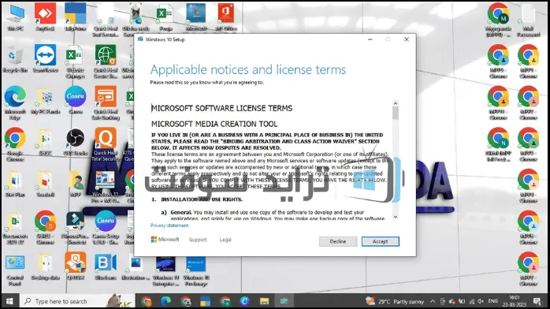Click the license text scrollbar down arrow
This screenshot has width=550, height=309.
(x=396, y=217)
